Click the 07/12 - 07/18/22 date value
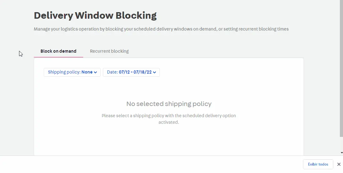343x173 pixels. (x=135, y=72)
